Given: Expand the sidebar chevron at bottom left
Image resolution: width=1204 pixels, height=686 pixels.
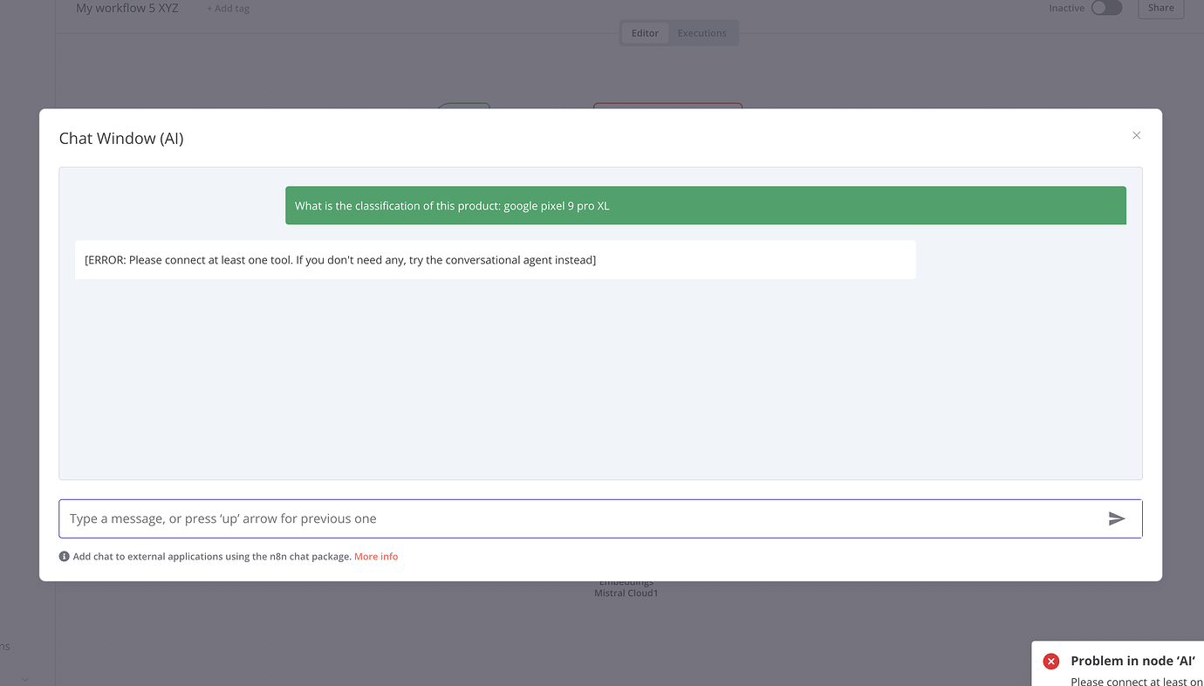Looking at the screenshot, I should [24, 679].
